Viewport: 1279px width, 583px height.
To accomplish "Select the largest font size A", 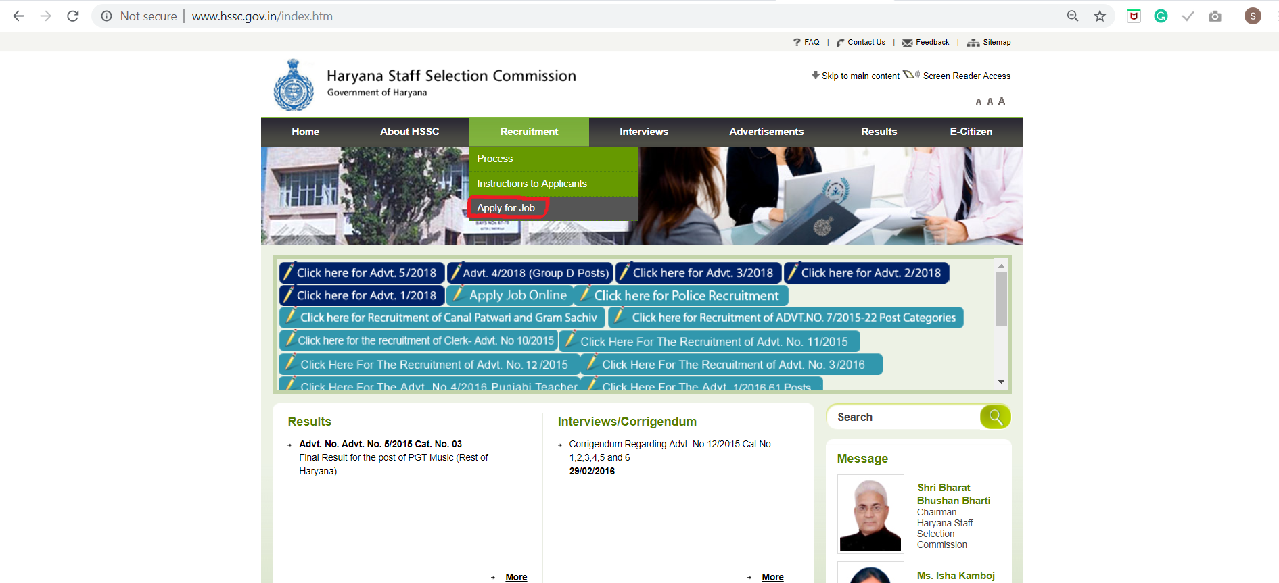I will pos(1002,101).
